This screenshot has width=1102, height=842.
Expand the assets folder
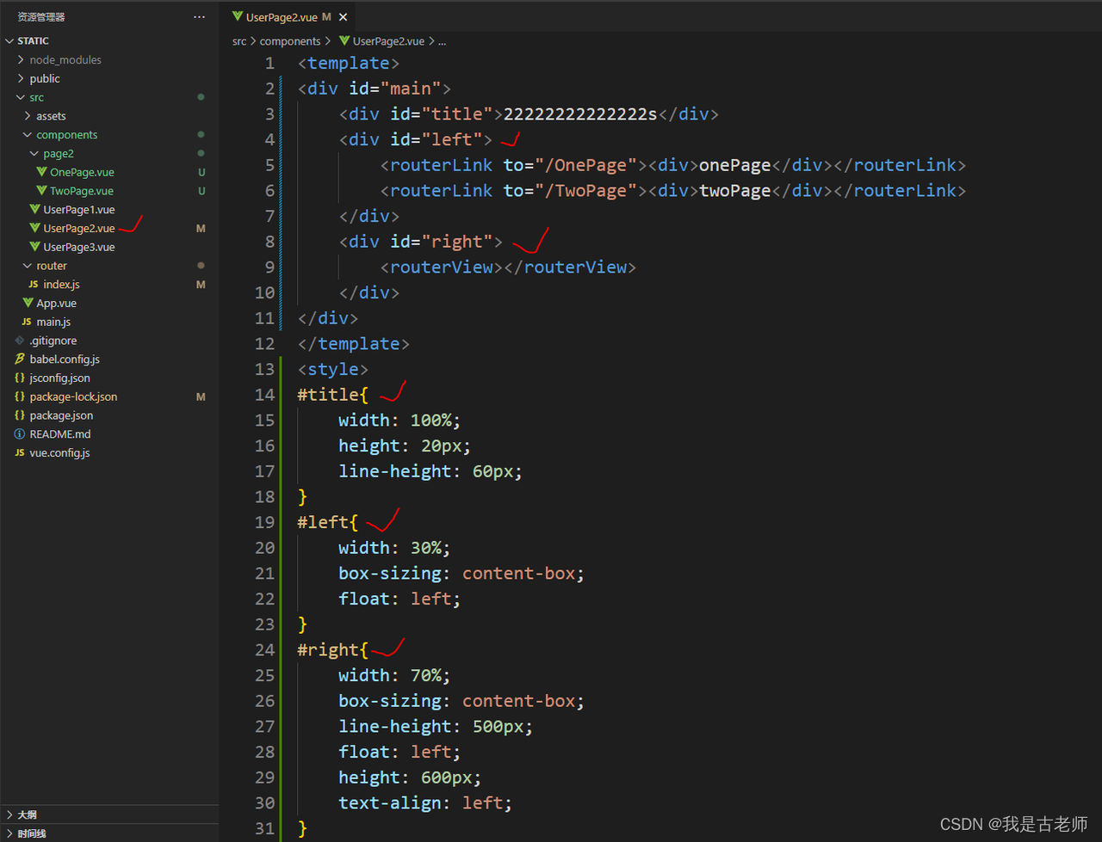(51, 116)
